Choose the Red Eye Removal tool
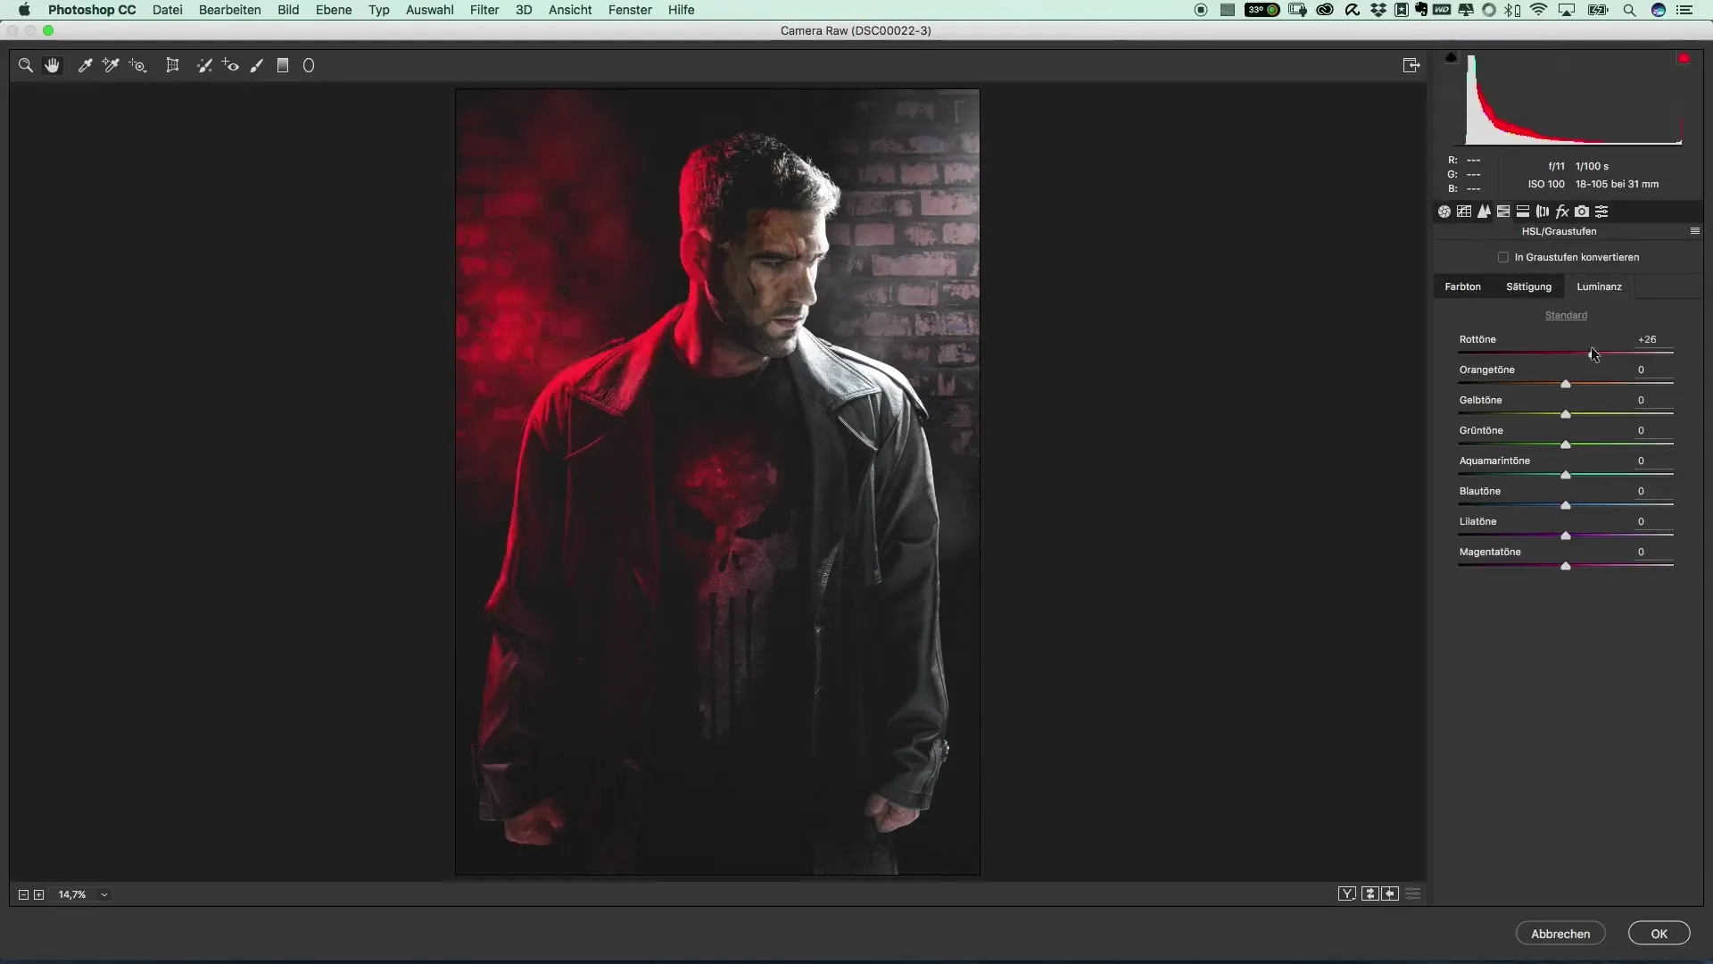The image size is (1713, 964). pyautogui.click(x=231, y=65)
